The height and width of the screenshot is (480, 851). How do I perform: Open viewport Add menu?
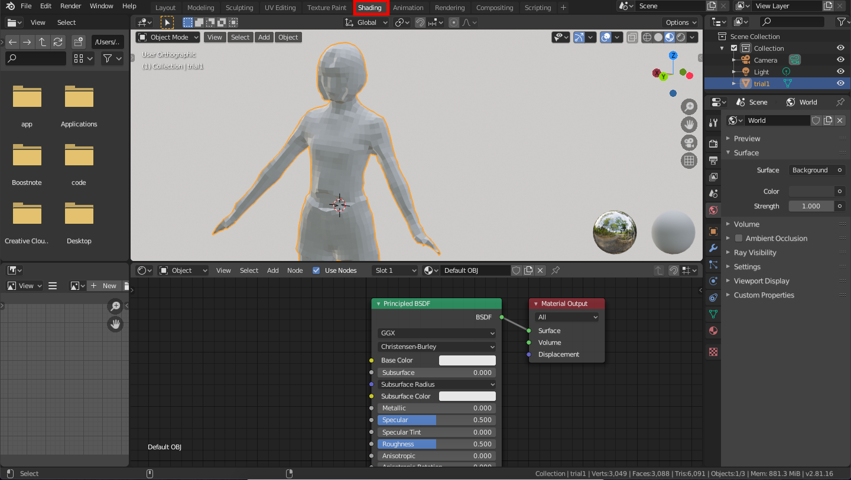tap(264, 37)
